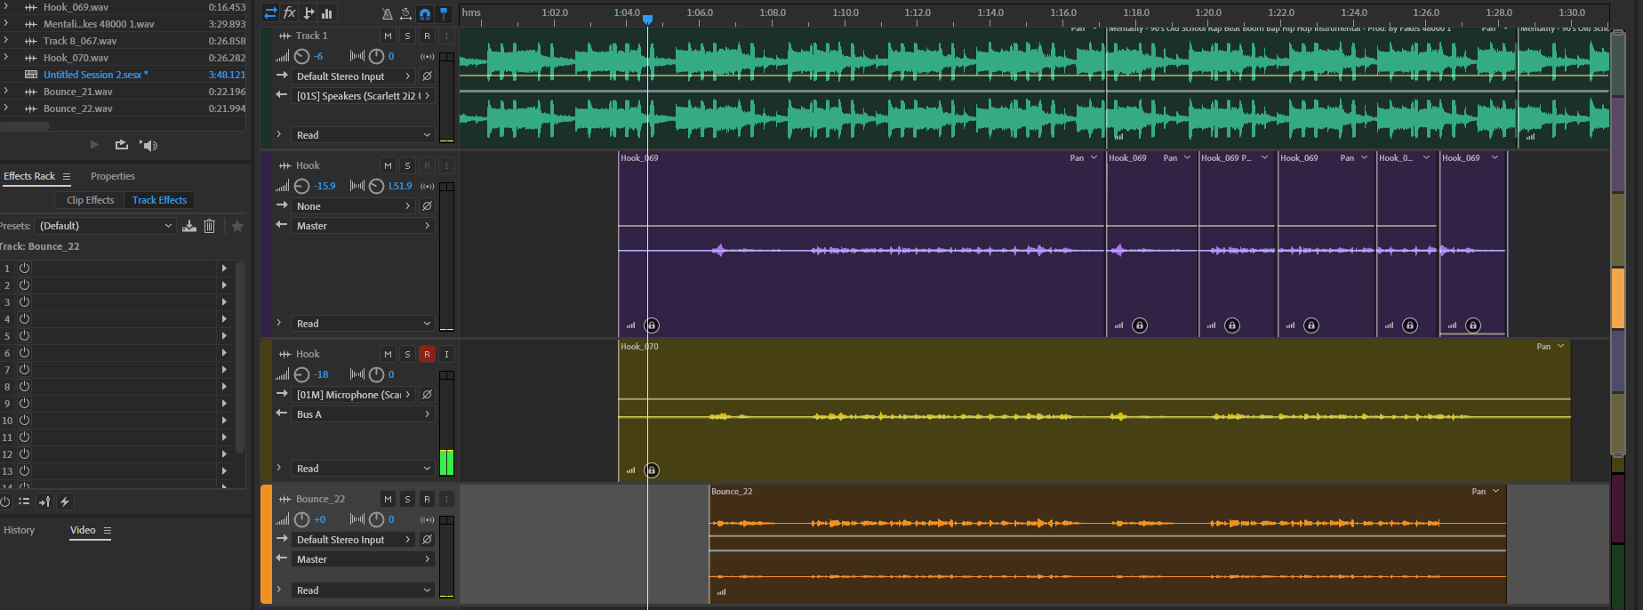
Task: Open the Video panel menu icon
Action: [108, 530]
